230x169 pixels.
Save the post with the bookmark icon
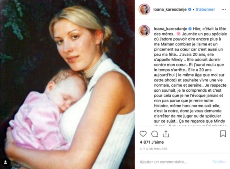[x=223, y=134]
